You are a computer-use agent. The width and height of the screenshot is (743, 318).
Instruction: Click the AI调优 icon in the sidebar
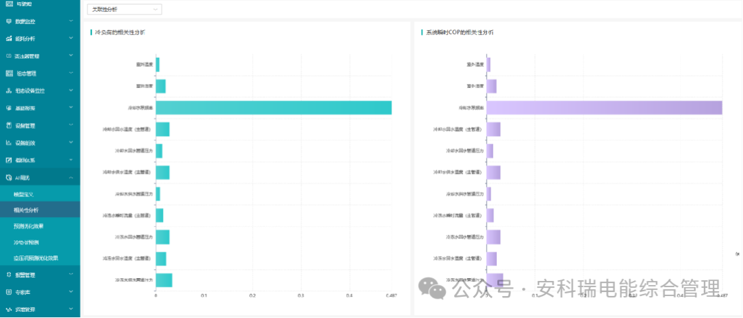[x=8, y=178]
